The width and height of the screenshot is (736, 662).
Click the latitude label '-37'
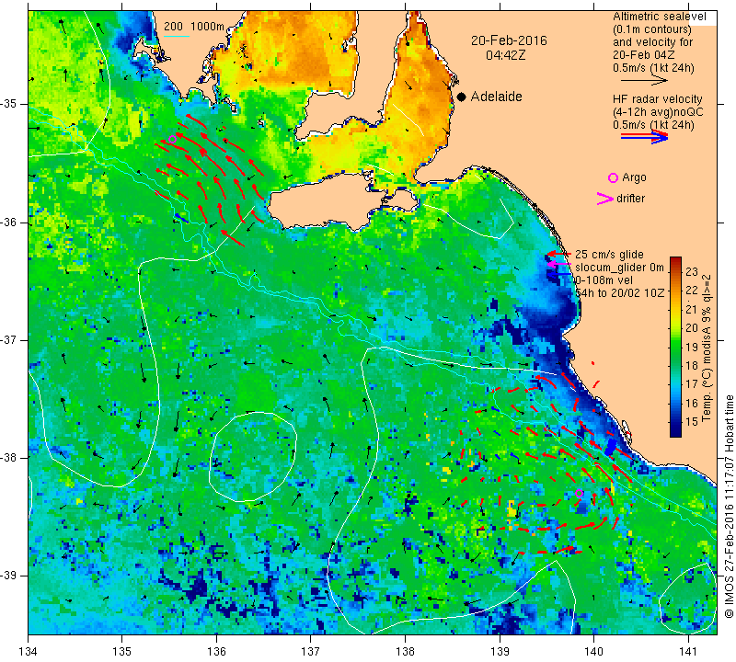point(8,339)
